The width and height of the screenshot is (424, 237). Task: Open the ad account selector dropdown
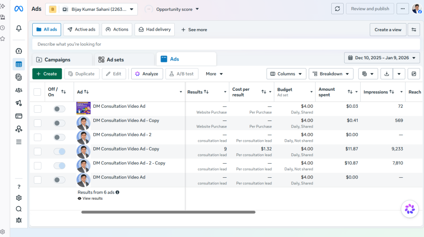92,9
